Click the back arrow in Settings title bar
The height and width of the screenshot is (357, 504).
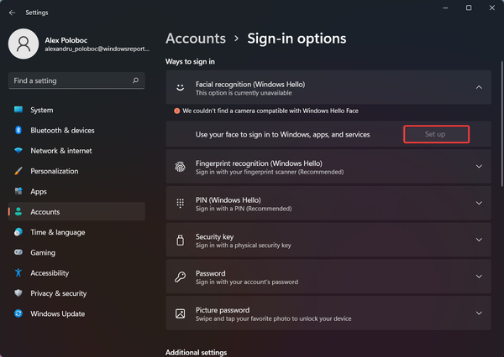pyautogui.click(x=10, y=13)
